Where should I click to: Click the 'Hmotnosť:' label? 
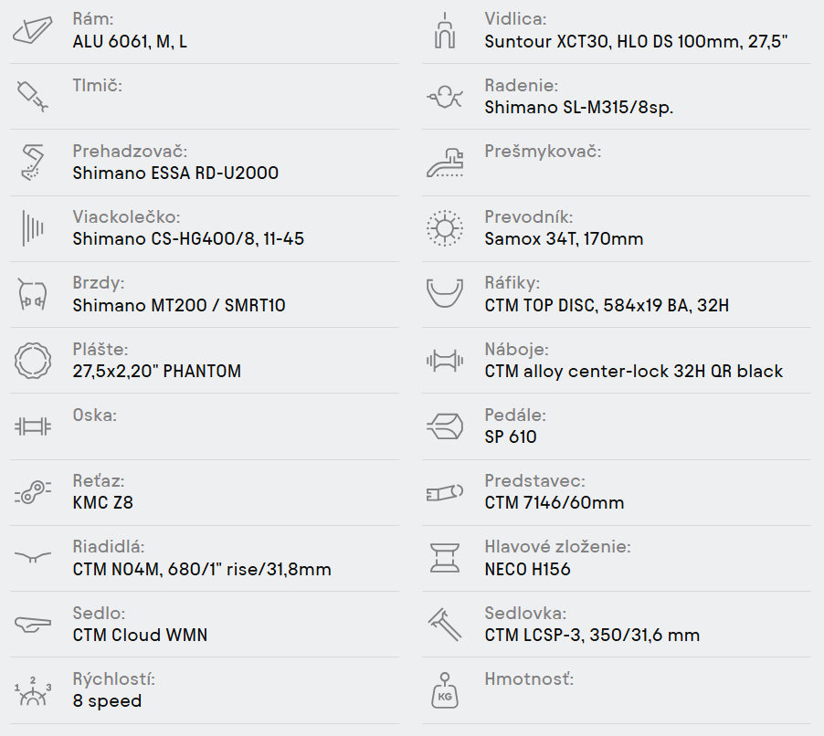(529, 678)
